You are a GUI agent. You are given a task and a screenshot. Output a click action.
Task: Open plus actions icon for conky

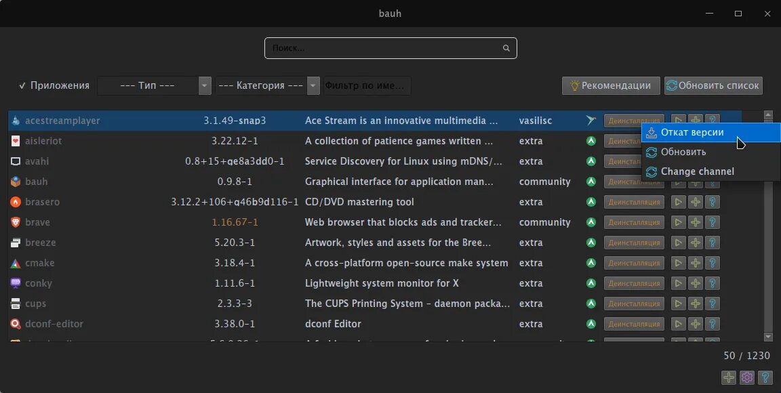696,283
